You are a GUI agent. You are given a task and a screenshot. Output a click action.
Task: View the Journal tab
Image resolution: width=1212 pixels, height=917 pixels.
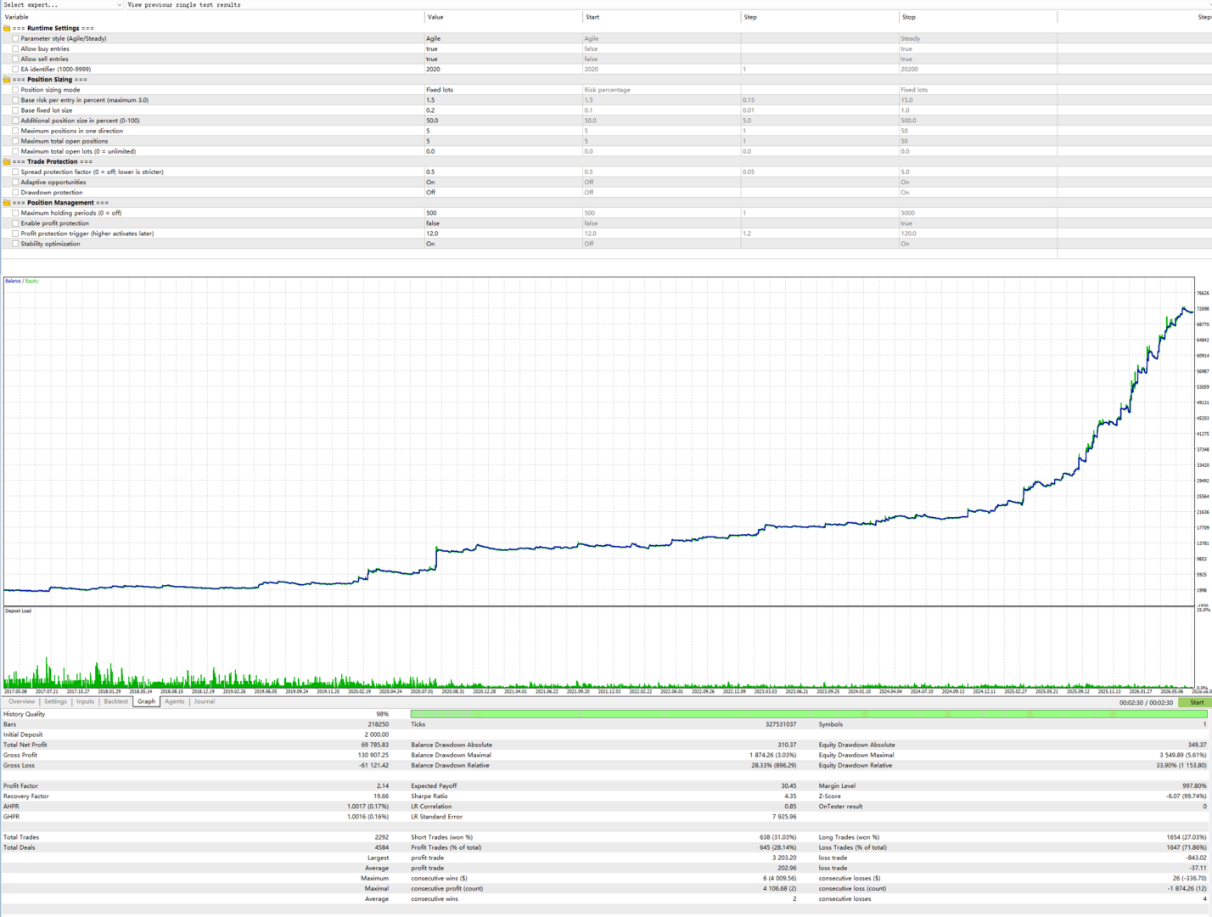[205, 701]
